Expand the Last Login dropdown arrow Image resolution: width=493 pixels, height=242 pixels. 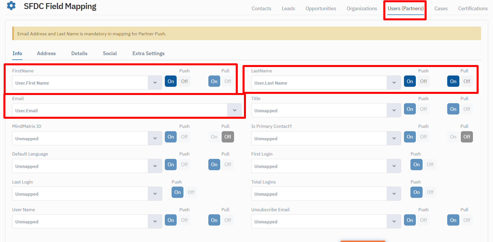click(x=155, y=194)
